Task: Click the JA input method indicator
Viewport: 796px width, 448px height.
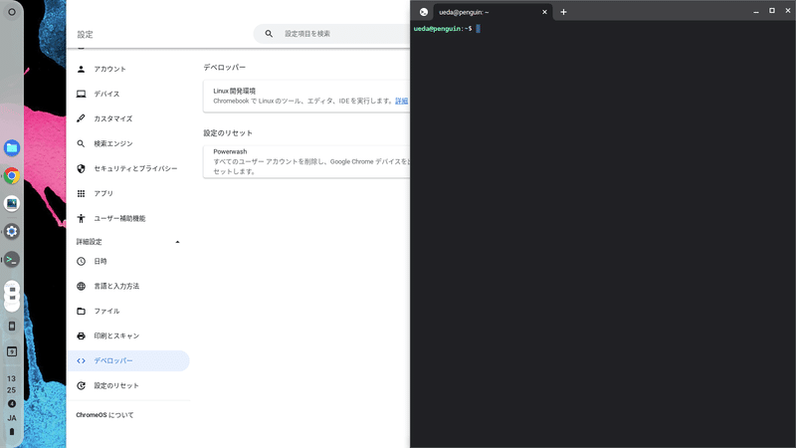Action: click(x=12, y=418)
